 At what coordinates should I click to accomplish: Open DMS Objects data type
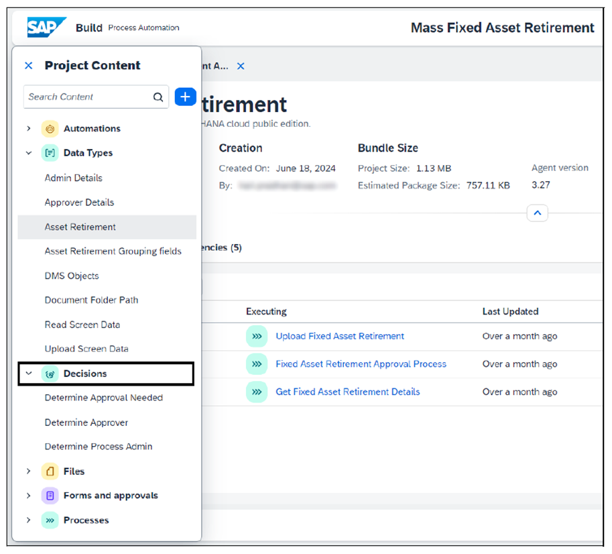(72, 276)
